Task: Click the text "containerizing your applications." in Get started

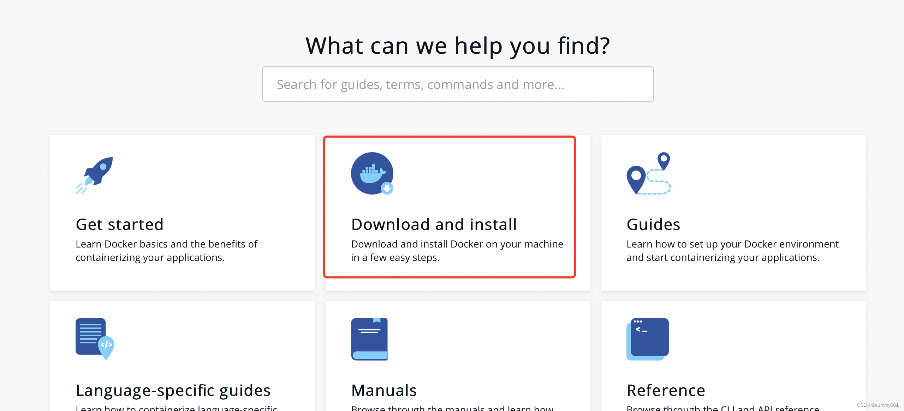Action: click(x=150, y=258)
